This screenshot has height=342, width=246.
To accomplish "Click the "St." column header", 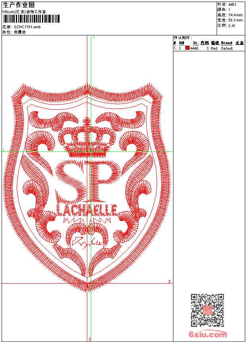I will pos(196,43).
